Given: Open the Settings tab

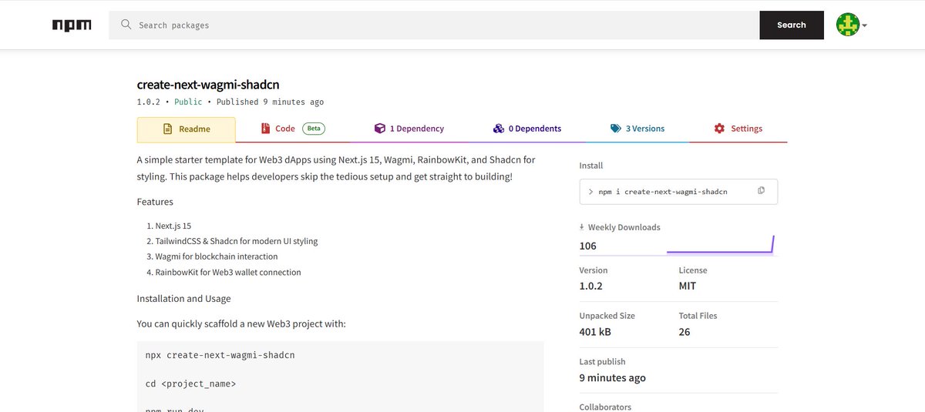Looking at the screenshot, I should [738, 129].
